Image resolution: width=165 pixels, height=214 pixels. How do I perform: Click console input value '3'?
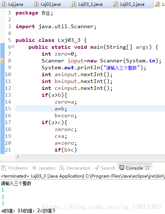3,204
